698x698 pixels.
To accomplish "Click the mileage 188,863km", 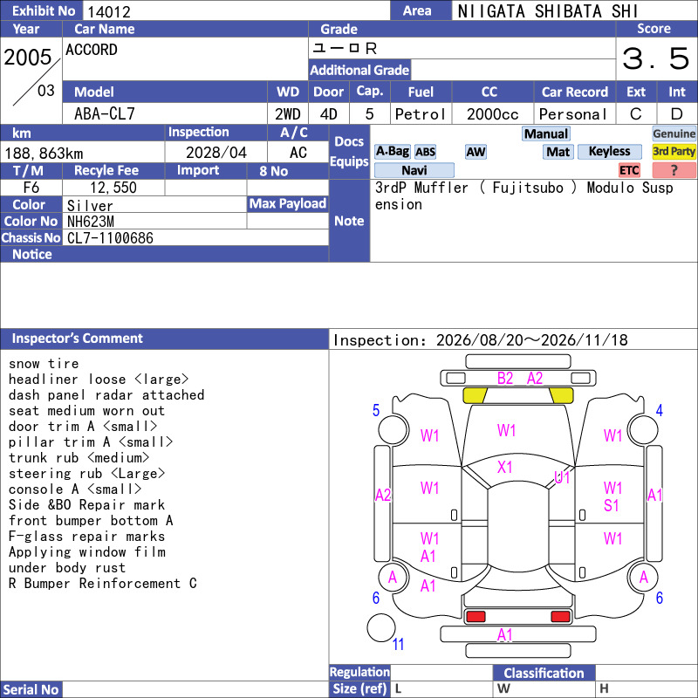I will click(x=44, y=154).
